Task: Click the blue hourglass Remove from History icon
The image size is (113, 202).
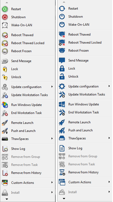Action: [62, 172]
